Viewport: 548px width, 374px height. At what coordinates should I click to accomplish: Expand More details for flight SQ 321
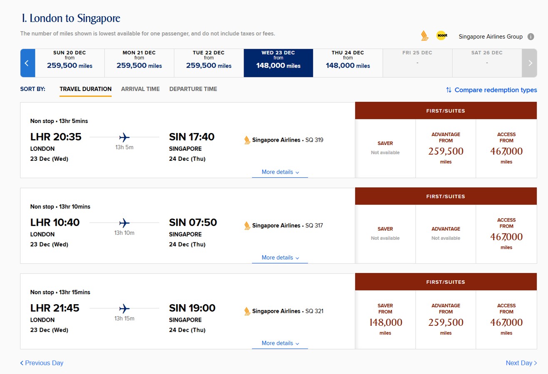pos(280,343)
